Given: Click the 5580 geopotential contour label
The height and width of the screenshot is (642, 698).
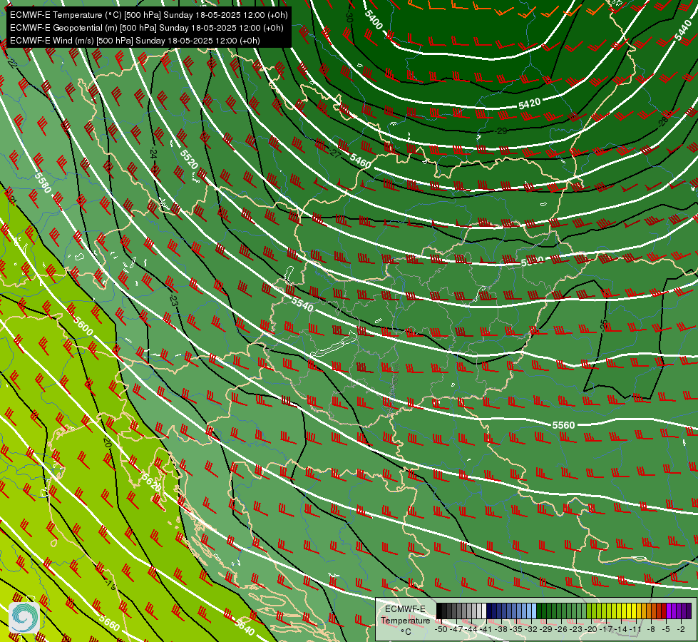Looking at the screenshot, I should [43, 183].
